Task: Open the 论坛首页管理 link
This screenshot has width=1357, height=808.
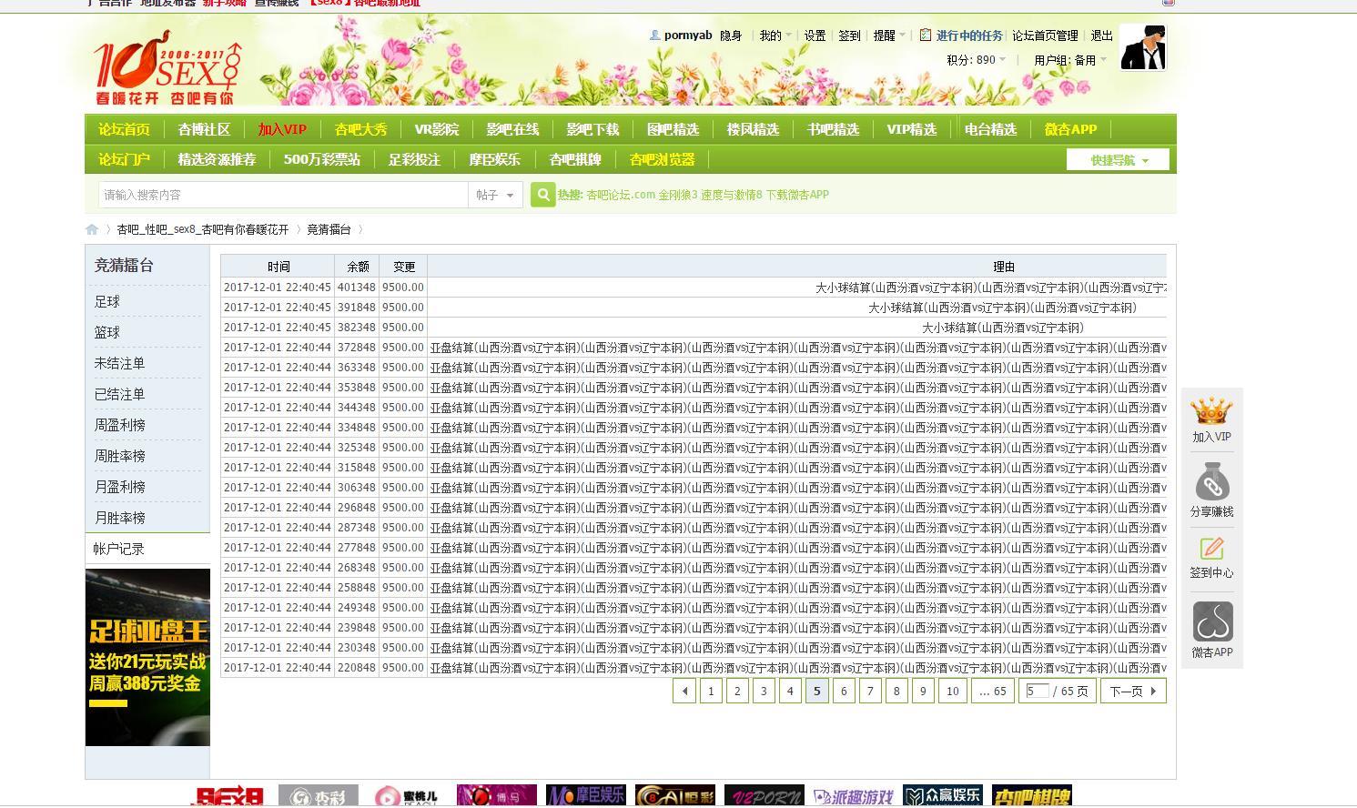Action: click(x=1045, y=35)
